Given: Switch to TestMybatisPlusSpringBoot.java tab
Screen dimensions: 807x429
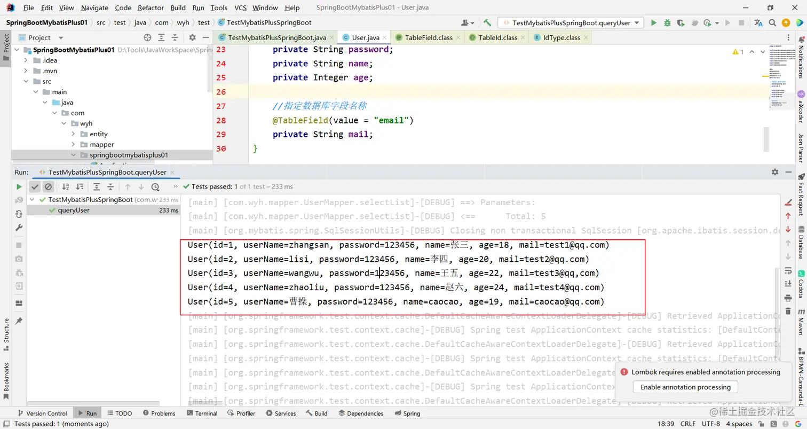Looking at the screenshot, I should pyautogui.click(x=276, y=37).
